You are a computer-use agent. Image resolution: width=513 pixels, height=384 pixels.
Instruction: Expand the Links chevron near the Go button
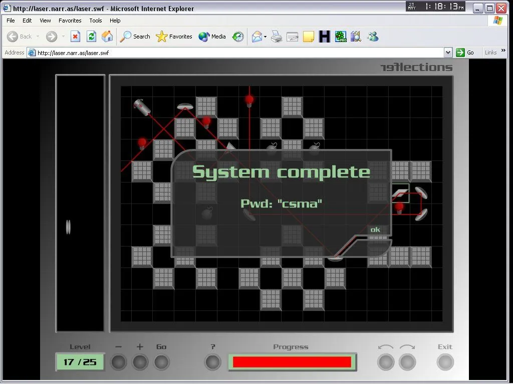pyautogui.click(x=503, y=52)
